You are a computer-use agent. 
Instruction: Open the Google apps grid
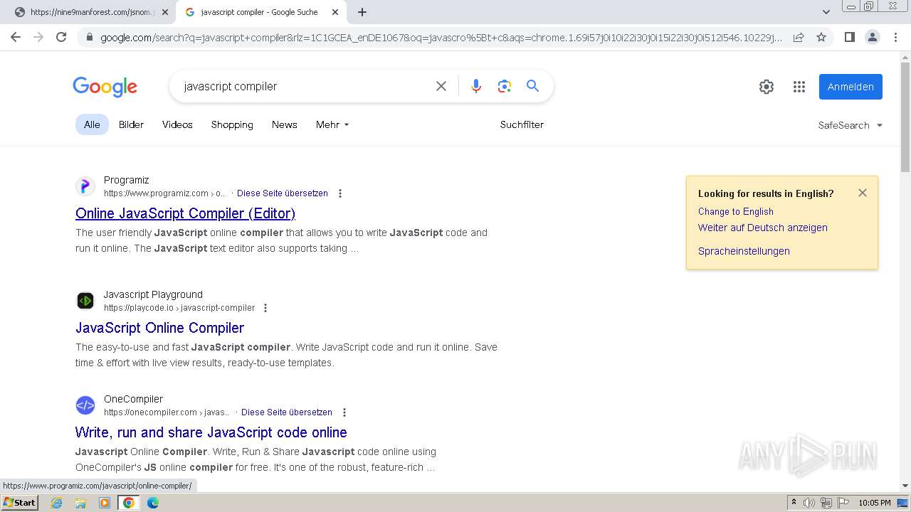click(x=799, y=87)
